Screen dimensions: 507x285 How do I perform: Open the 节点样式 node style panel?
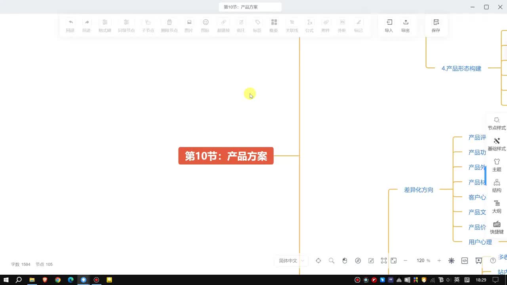[x=497, y=123]
